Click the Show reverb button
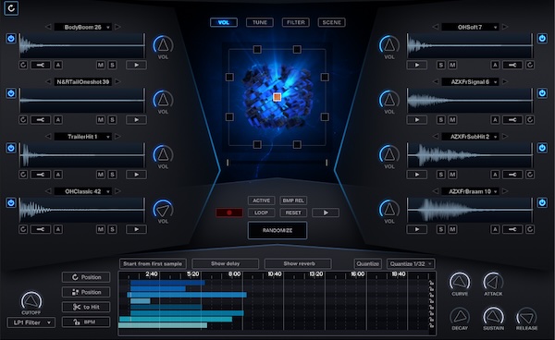This screenshot has height=340, width=555. click(298, 263)
